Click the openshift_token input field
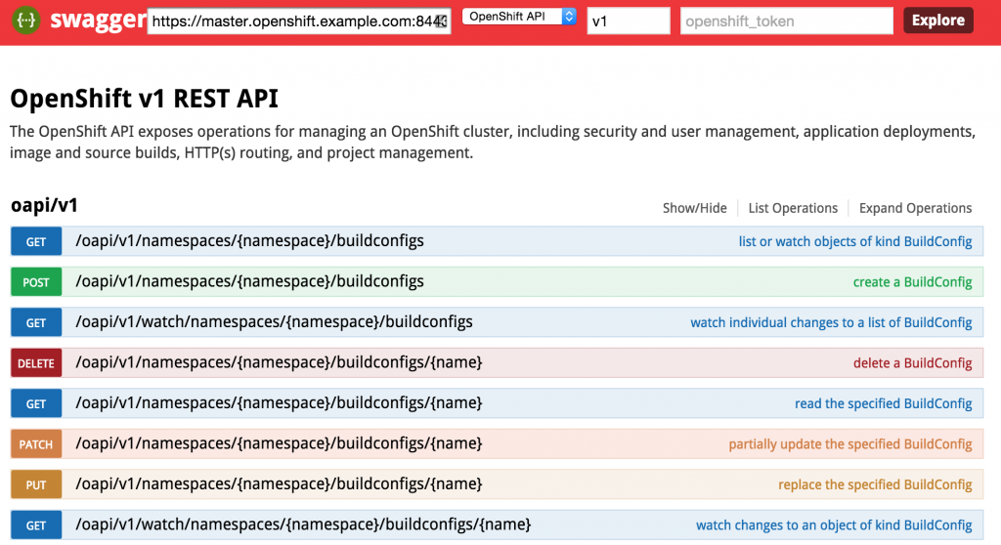1001x545 pixels. [x=787, y=21]
